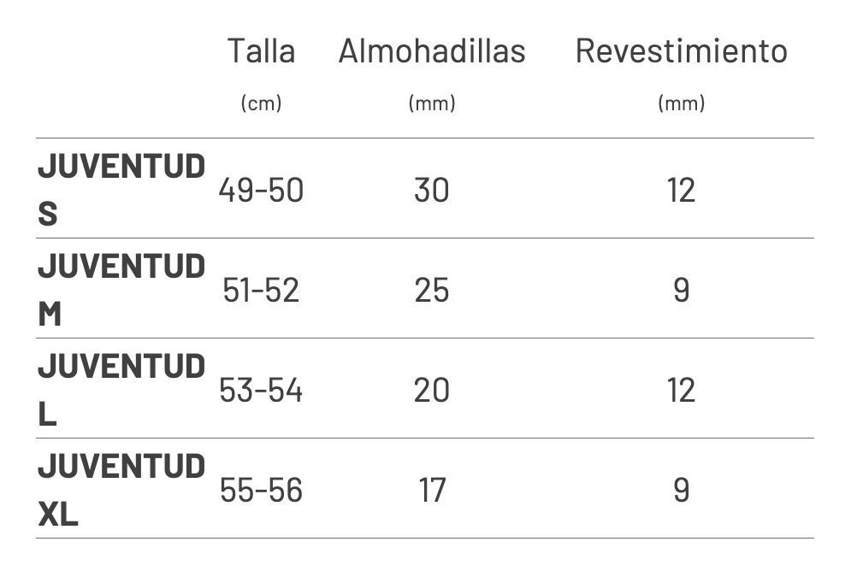Select the 53-54 size cell

[261, 391]
